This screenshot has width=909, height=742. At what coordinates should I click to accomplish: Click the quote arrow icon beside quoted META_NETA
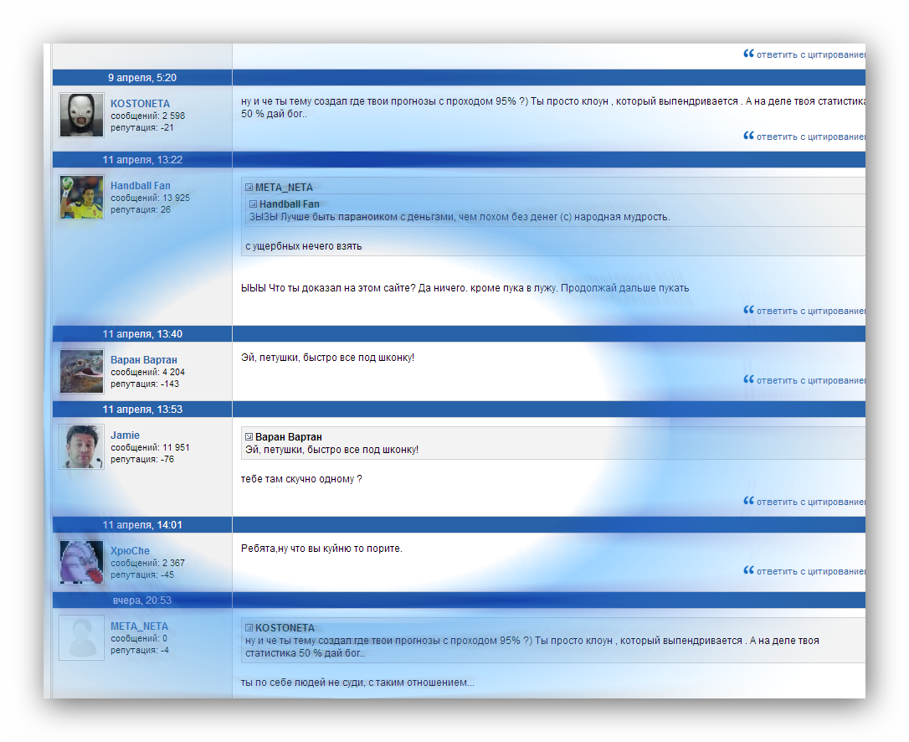[x=249, y=188]
